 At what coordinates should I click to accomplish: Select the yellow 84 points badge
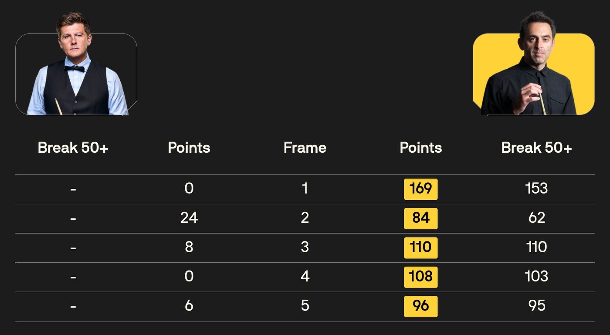tap(420, 218)
